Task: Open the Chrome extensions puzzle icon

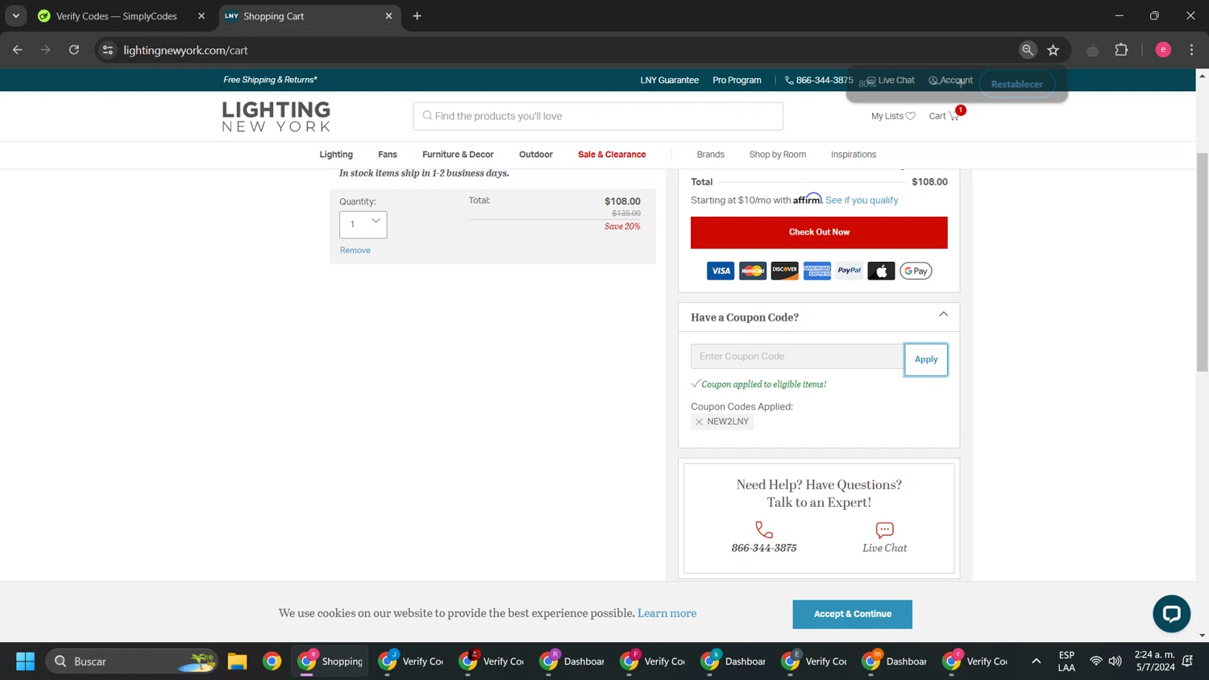Action: (x=1121, y=50)
